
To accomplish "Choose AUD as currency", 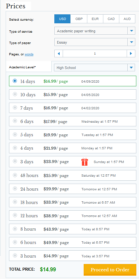I will coord(127,19).
